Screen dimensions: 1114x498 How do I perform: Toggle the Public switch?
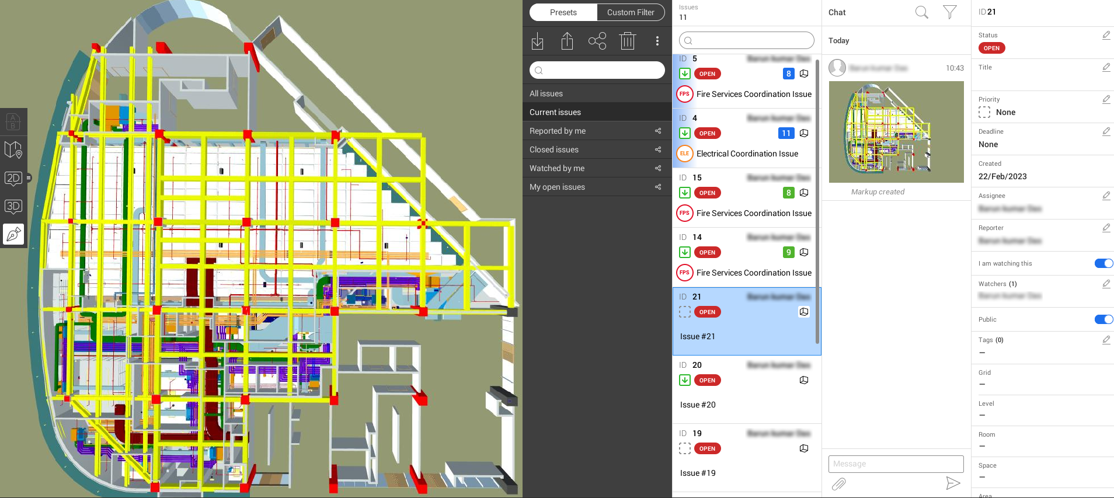1103,319
